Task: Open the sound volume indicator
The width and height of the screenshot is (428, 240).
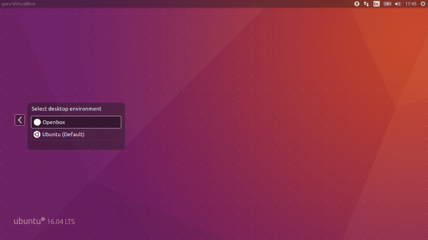Action: 398,4
